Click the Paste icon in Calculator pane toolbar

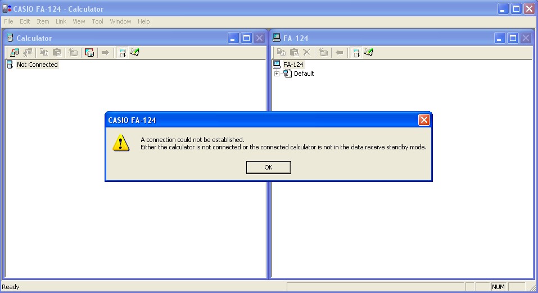pyautogui.click(x=57, y=52)
